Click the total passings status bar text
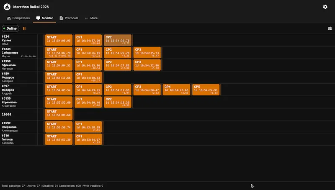This screenshot has height=190, width=335. pos(52,186)
